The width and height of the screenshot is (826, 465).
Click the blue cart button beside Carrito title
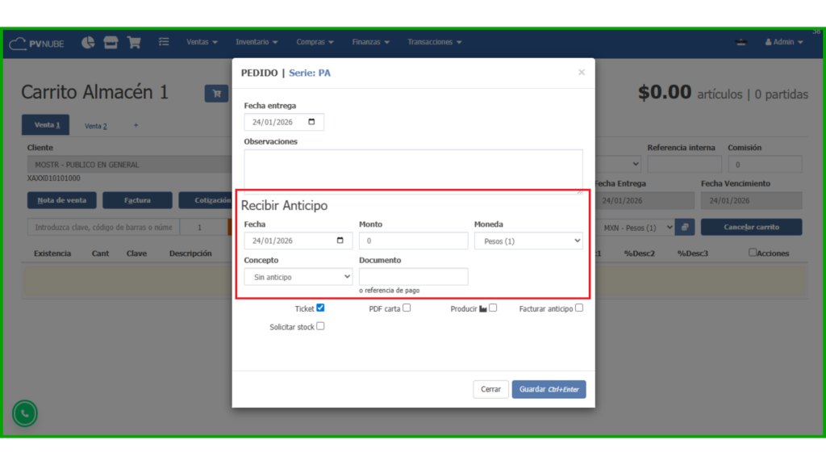(x=216, y=94)
